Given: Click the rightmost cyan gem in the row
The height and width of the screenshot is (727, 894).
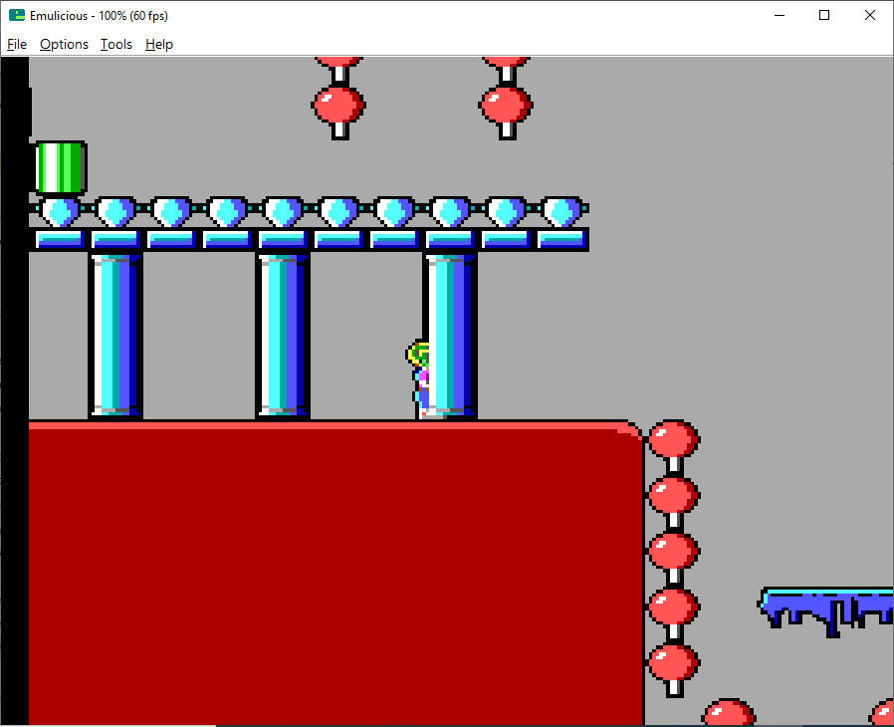Looking at the screenshot, I should tap(562, 211).
